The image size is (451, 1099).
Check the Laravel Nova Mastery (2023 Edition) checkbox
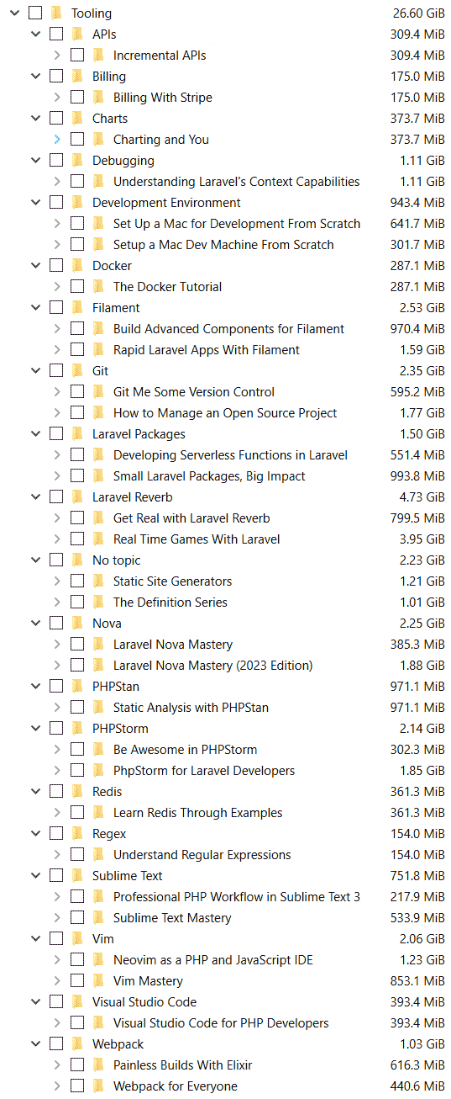(77, 665)
